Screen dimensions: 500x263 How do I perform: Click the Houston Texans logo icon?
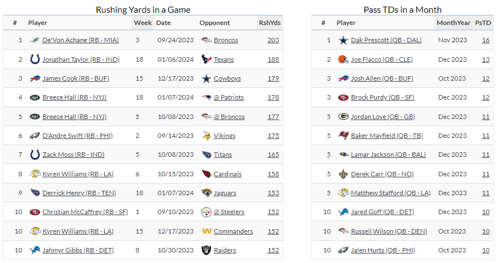(206, 59)
